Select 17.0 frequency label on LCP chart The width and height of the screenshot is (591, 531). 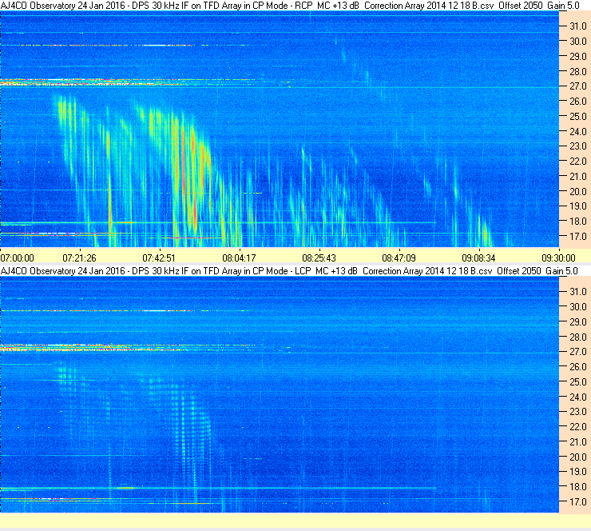[x=578, y=502]
